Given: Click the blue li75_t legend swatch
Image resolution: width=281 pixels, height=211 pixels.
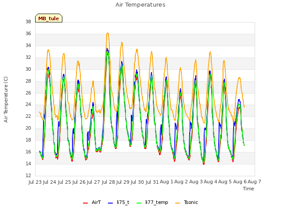Looking at the screenshot, I should click(x=111, y=203).
